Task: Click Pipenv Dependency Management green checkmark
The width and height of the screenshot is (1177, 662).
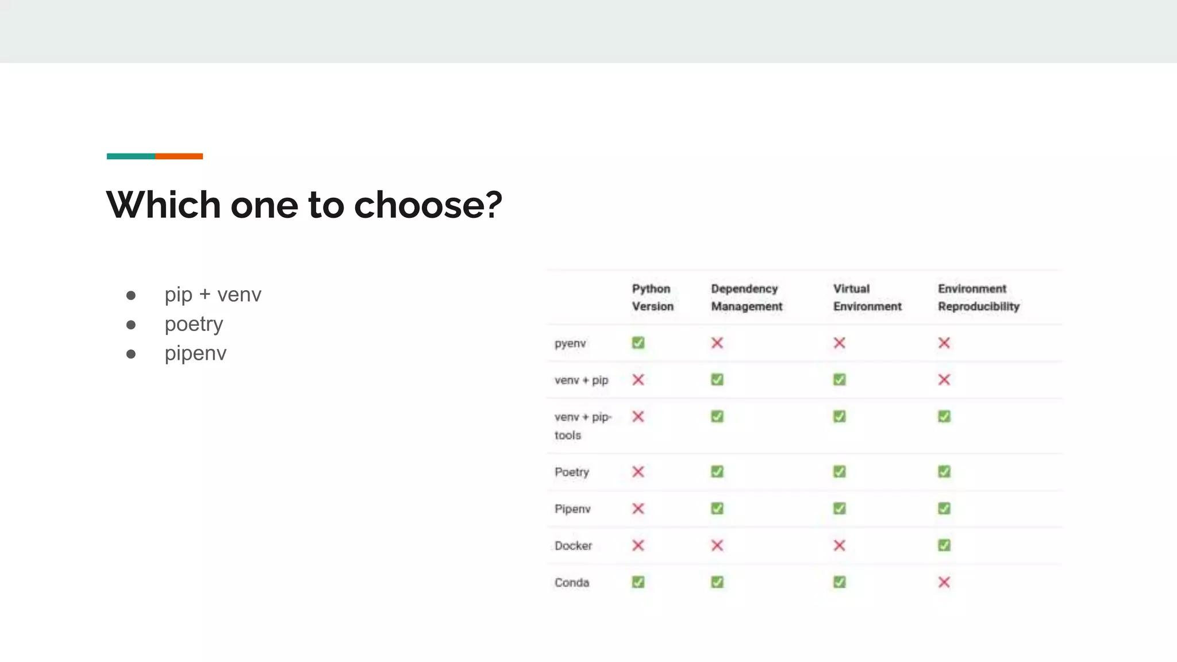Action: coord(717,509)
